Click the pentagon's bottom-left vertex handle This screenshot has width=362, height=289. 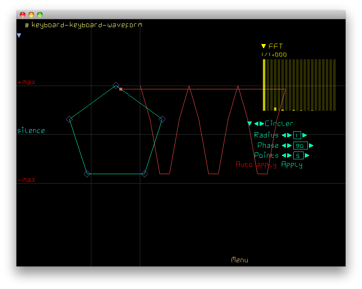tap(87, 174)
